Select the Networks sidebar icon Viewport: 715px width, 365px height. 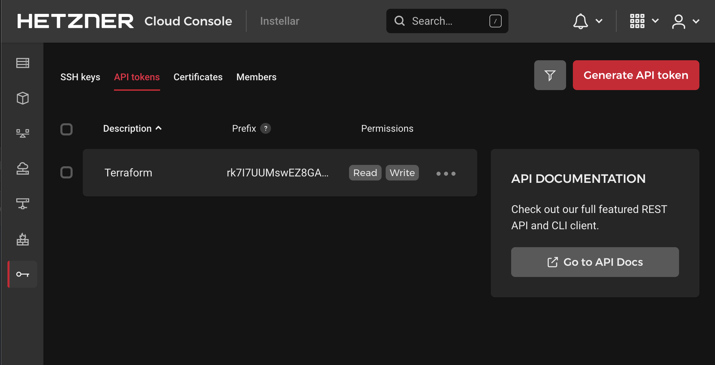[x=22, y=204]
